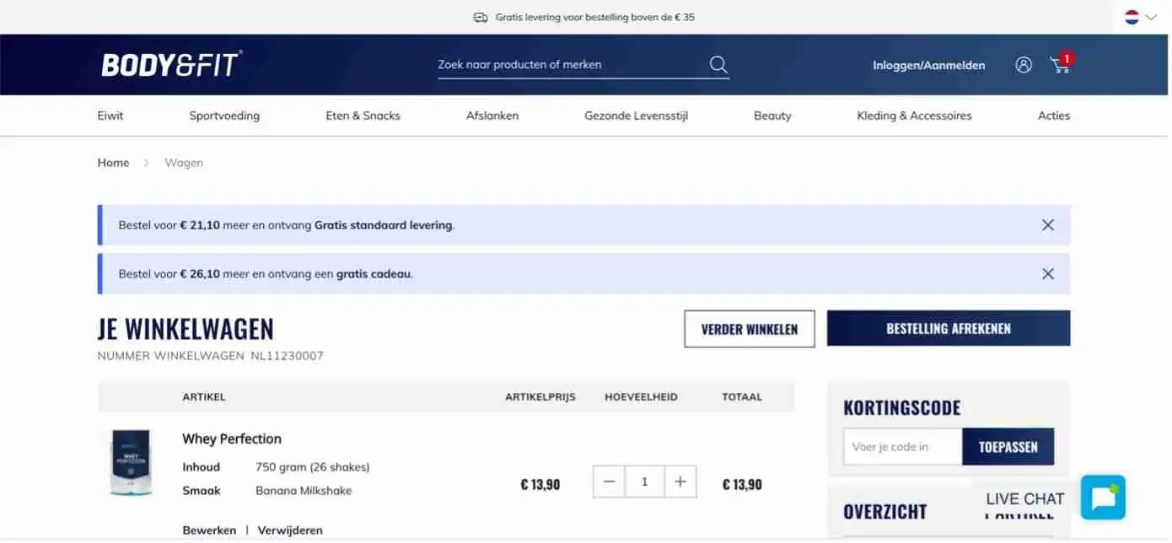Focus the kortingscode input field

click(x=902, y=447)
